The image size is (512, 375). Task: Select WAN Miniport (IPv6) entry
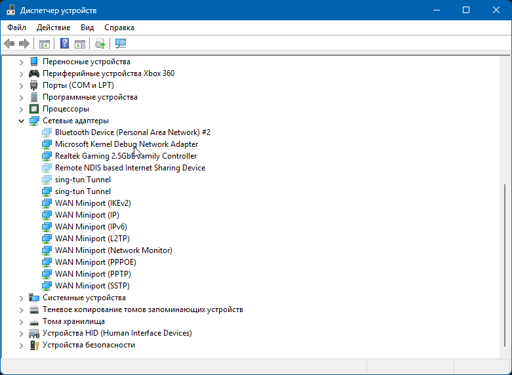click(90, 227)
